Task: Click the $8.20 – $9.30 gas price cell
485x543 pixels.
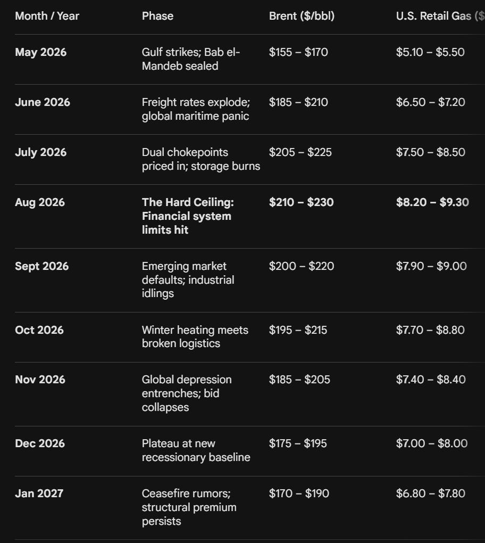Action: coord(432,202)
